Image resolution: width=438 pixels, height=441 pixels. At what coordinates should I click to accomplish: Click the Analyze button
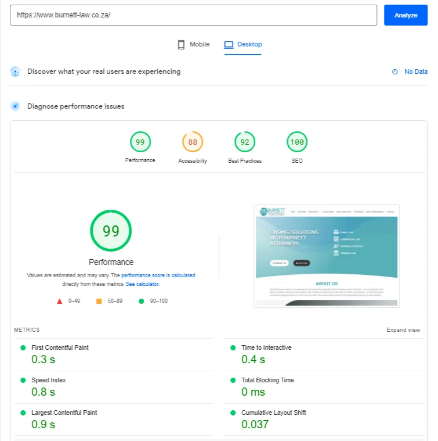click(406, 15)
